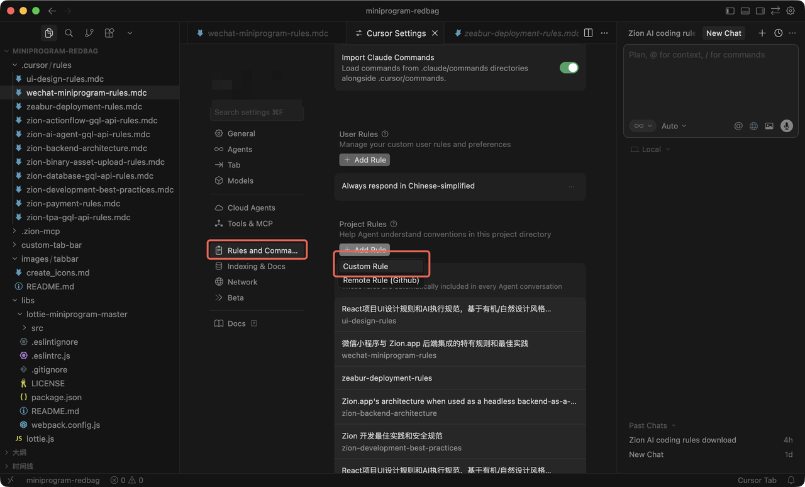This screenshot has height=487, width=805.
Task: Toggle the secondary sidebar layout icon
Action: coord(760,11)
